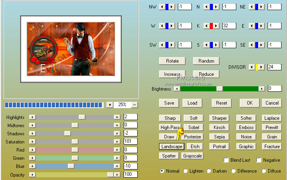
Task: Increase NE value with right arrow
Action: pos(261,7)
